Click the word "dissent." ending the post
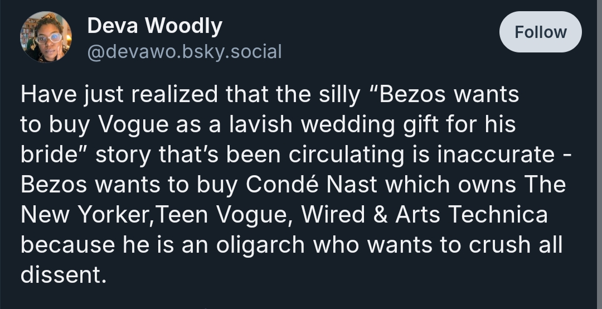Image resolution: width=602 pixels, height=309 pixels. (x=63, y=275)
